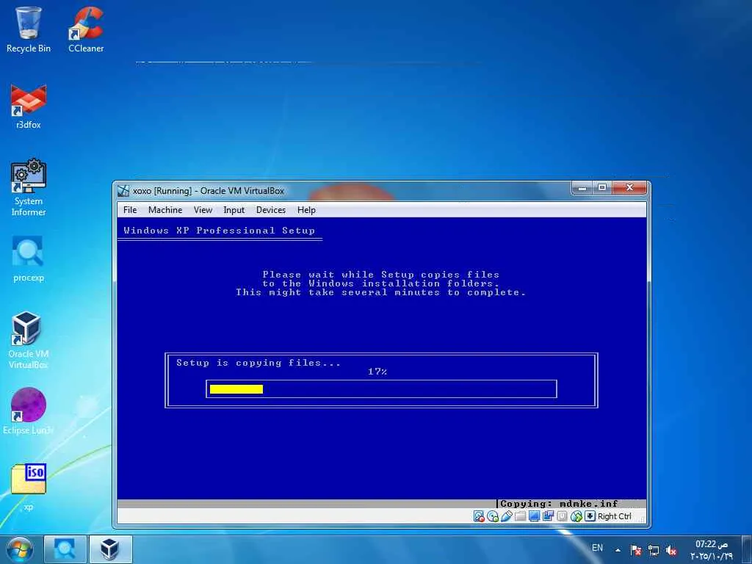
Task: Open the Windows Start button
Action: pyautogui.click(x=20, y=549)
